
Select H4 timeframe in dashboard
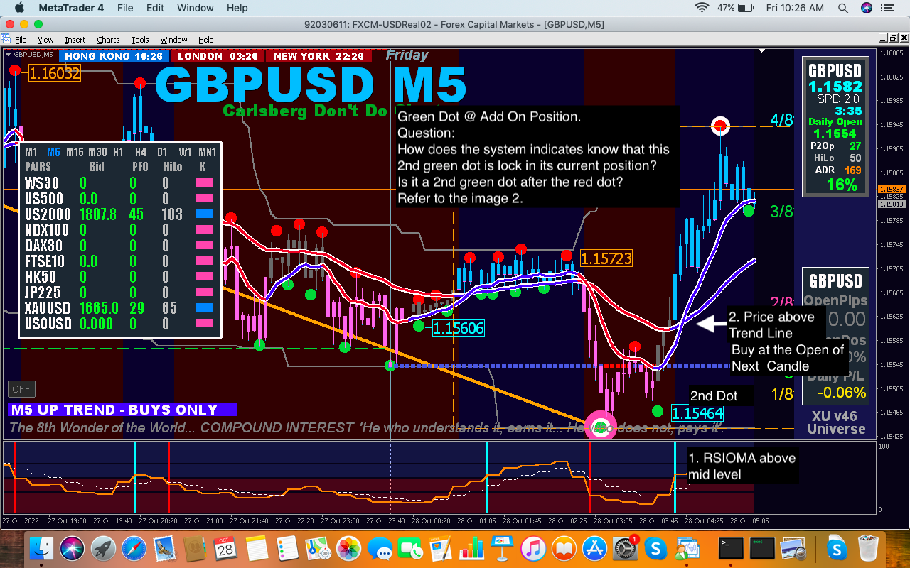point(141,152)
